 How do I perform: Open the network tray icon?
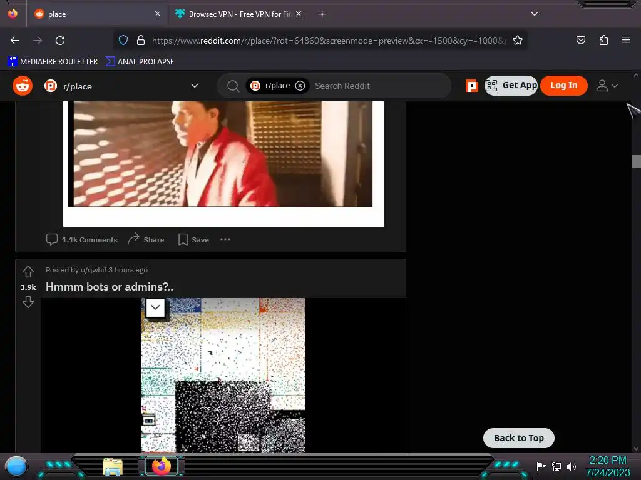[556, 466]
